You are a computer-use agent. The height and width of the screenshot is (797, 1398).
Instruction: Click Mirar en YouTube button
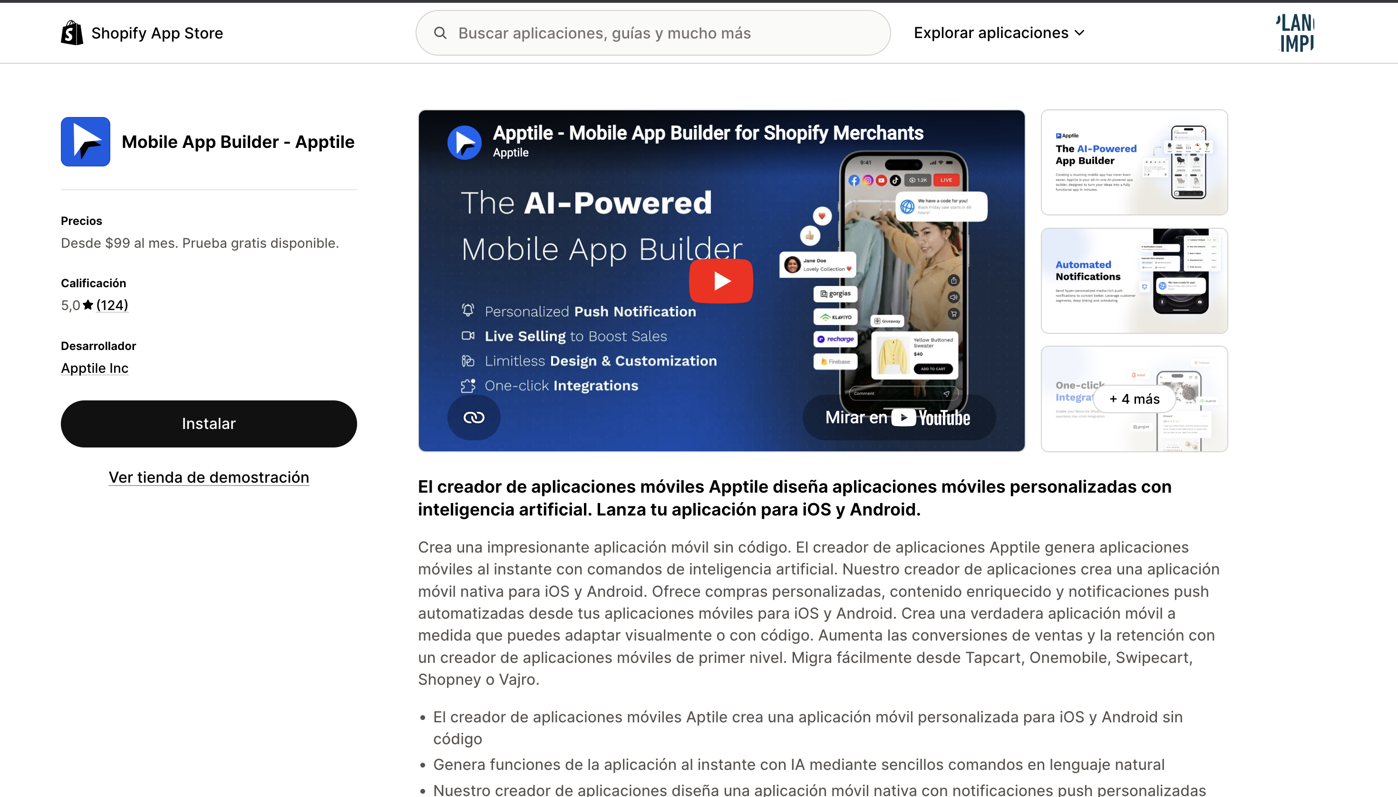click(899, 418)
